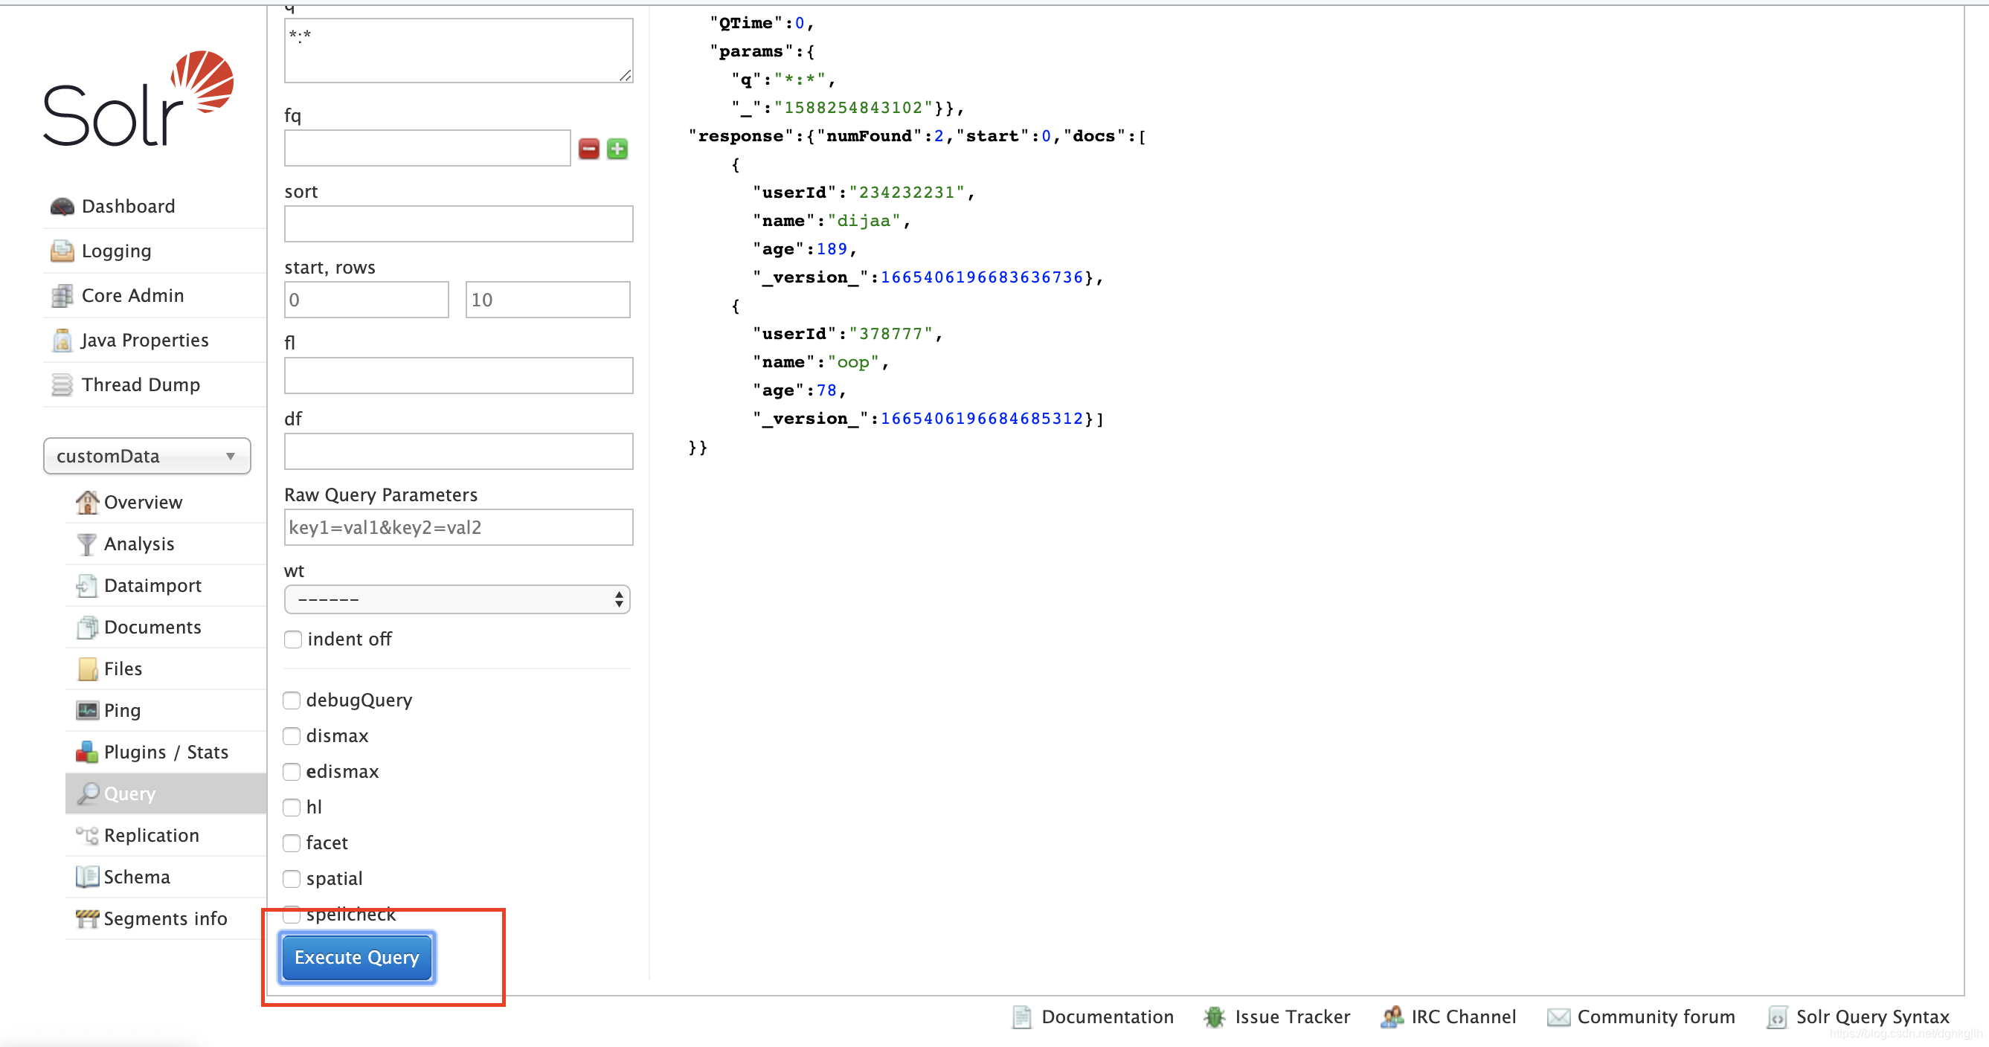Click the Files folder icon
The image size is (1989, 1047).
click(x=87, y=669)
